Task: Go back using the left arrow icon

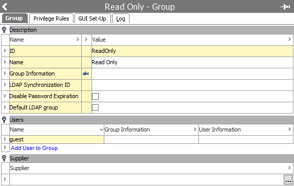Action: 5,7
